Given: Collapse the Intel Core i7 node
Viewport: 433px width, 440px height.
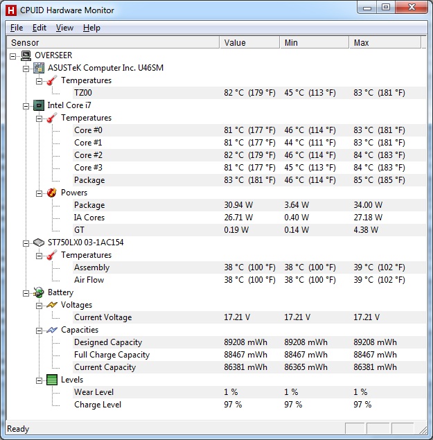Looking at the screenshot, I should pos(26,106).
